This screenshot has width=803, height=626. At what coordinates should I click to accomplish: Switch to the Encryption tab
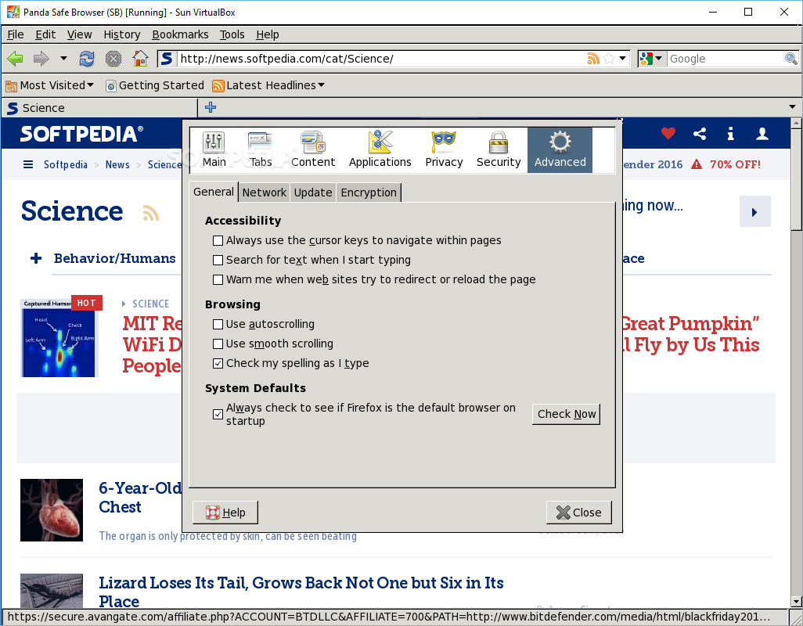tap(369, 192)
